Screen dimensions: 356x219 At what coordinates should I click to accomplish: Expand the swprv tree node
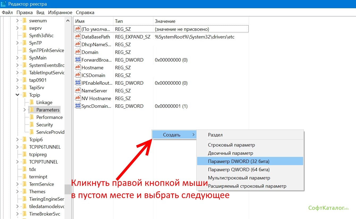coord(18,28)
